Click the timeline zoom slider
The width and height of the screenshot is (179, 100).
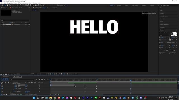coord(55,94)
